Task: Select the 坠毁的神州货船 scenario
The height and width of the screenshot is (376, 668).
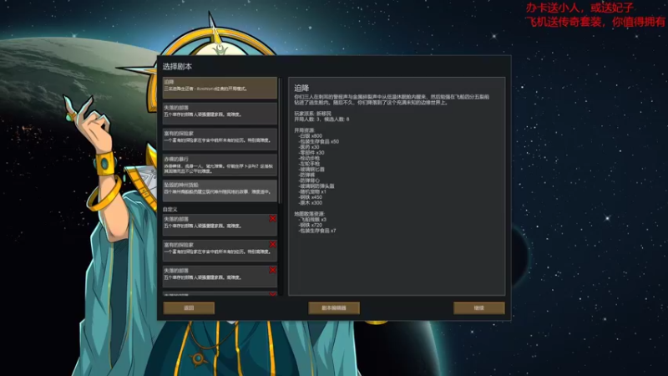Action: pos(220,191)
